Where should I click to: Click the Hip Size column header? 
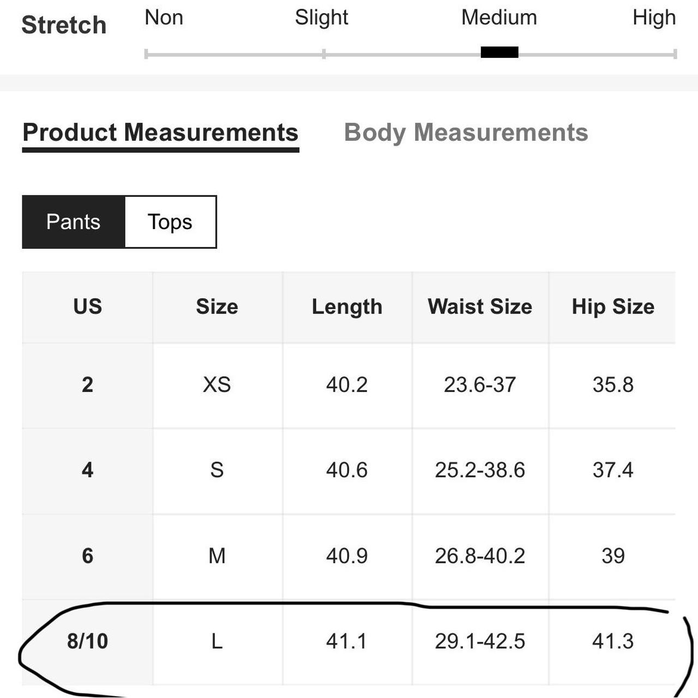[613, 307]
